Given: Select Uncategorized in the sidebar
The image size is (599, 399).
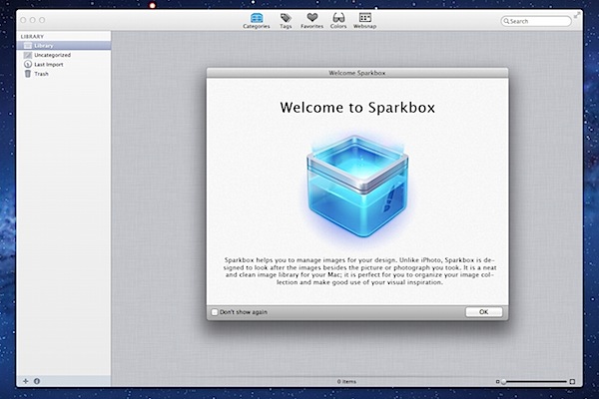Looking at the screenshot, I should (x=64, y=55).
